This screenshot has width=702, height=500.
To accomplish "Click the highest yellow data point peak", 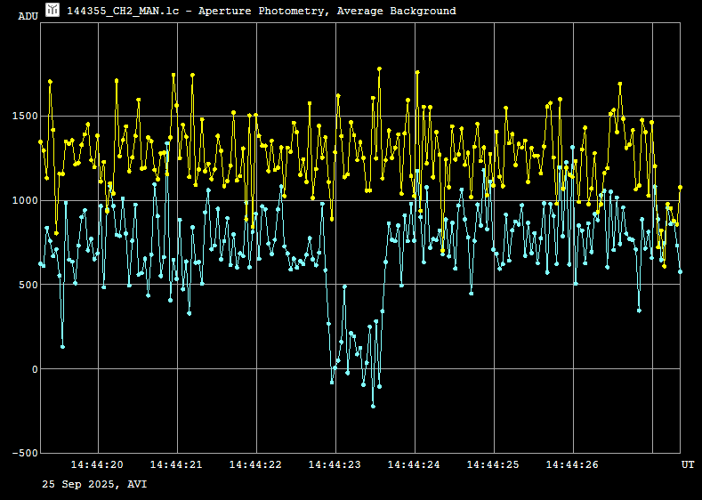I will pos(379,69).
